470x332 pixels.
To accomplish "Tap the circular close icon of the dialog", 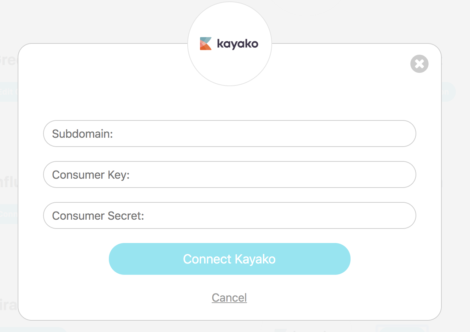I will point(419,64).
